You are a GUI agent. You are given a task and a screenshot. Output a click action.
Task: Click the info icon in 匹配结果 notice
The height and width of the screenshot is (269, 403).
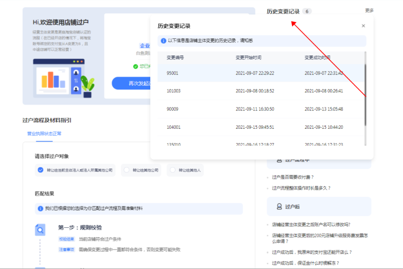40,208
